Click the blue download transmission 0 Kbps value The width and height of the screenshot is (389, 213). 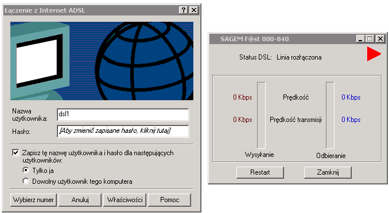coord(351,120)
